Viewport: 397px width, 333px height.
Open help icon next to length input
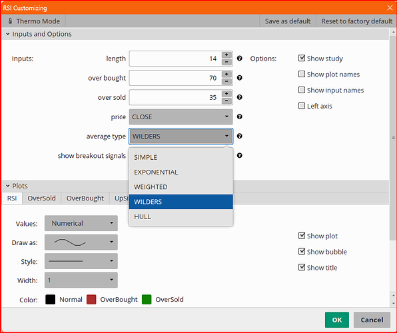[240, 59]
